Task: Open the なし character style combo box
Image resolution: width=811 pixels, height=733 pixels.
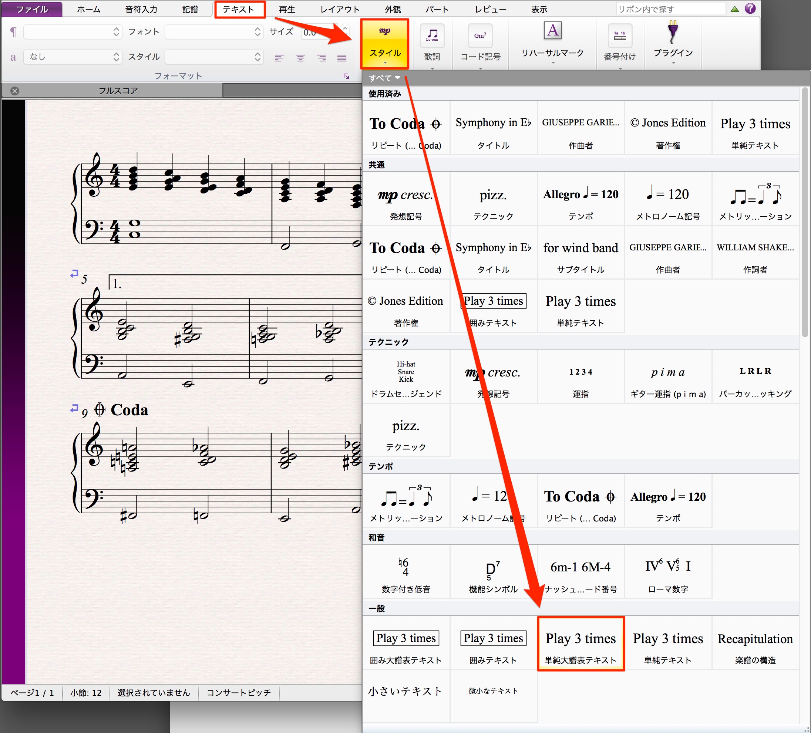Action: pos(73,57)
